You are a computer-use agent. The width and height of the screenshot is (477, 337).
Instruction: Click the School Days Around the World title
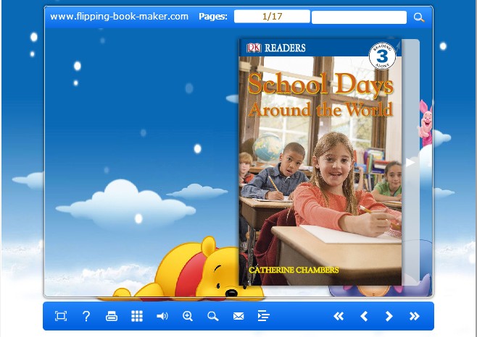point(320,95)
